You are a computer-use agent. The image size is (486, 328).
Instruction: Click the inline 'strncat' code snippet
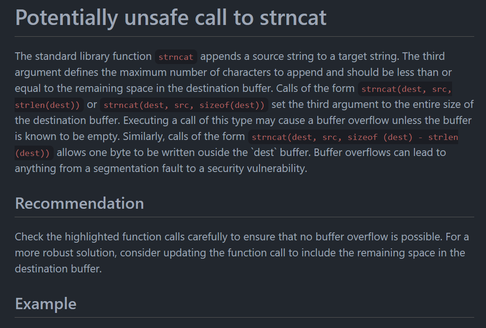pyautogui.click(x=176, y=57)
